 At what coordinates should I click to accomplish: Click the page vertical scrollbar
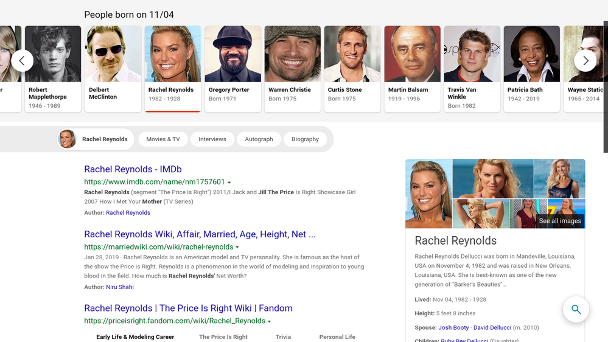pos(606,87)
